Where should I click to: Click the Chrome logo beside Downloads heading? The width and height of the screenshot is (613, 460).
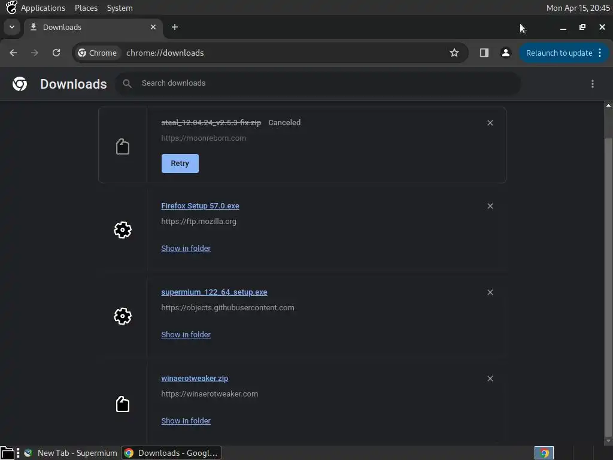point(20,84)
